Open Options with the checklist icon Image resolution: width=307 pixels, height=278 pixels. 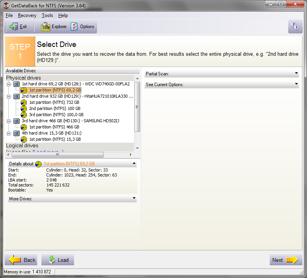coord(83,27)
